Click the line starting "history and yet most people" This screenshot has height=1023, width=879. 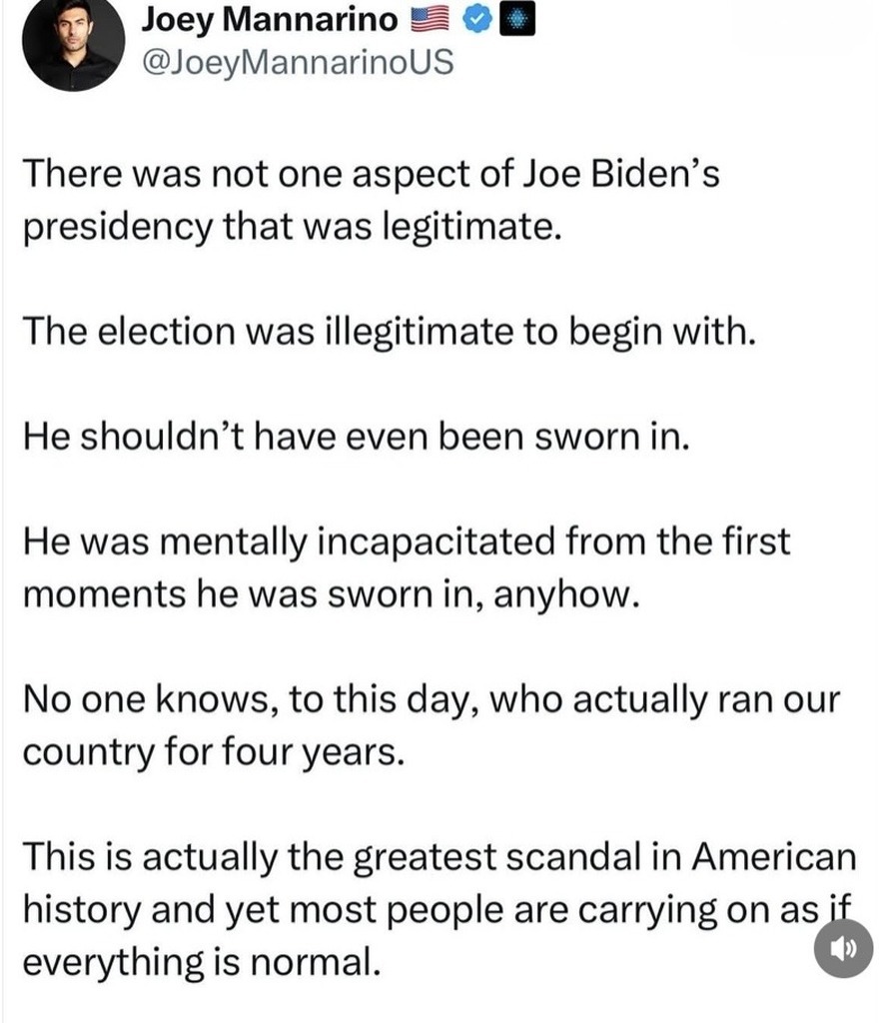pos(420,910)
